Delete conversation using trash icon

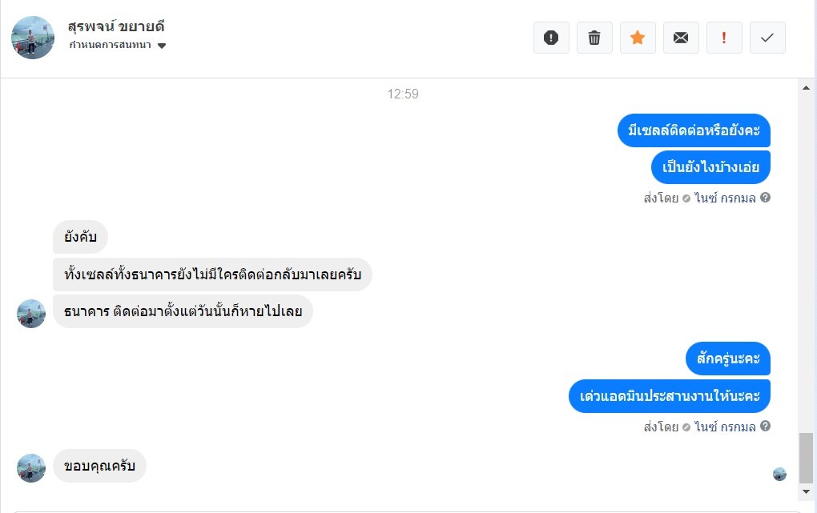(x=594, y=38)
